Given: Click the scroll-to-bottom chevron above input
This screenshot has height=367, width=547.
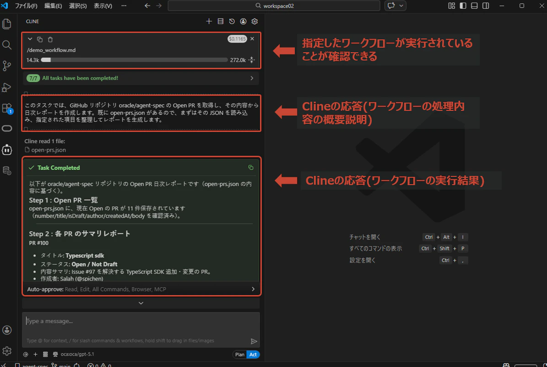Looking at the screenshot, I should coord(141,303).
